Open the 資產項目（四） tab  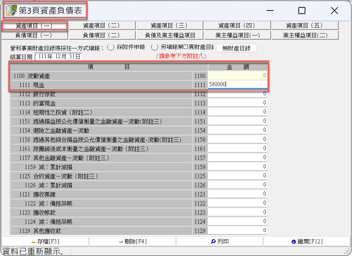[237, 26]
